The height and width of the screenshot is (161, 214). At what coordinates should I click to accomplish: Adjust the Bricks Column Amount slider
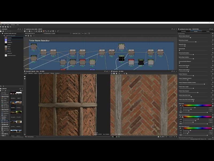pyautogui.click(x=190, y=37)
